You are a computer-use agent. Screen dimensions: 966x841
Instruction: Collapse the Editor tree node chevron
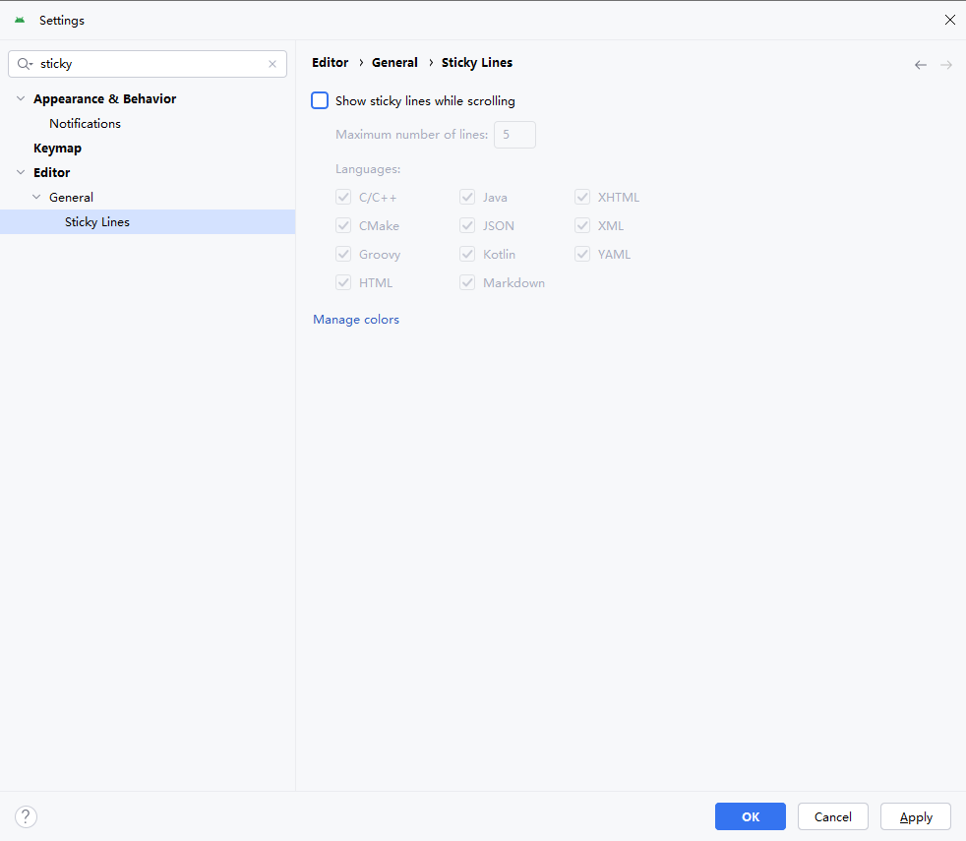coord(21,172)
